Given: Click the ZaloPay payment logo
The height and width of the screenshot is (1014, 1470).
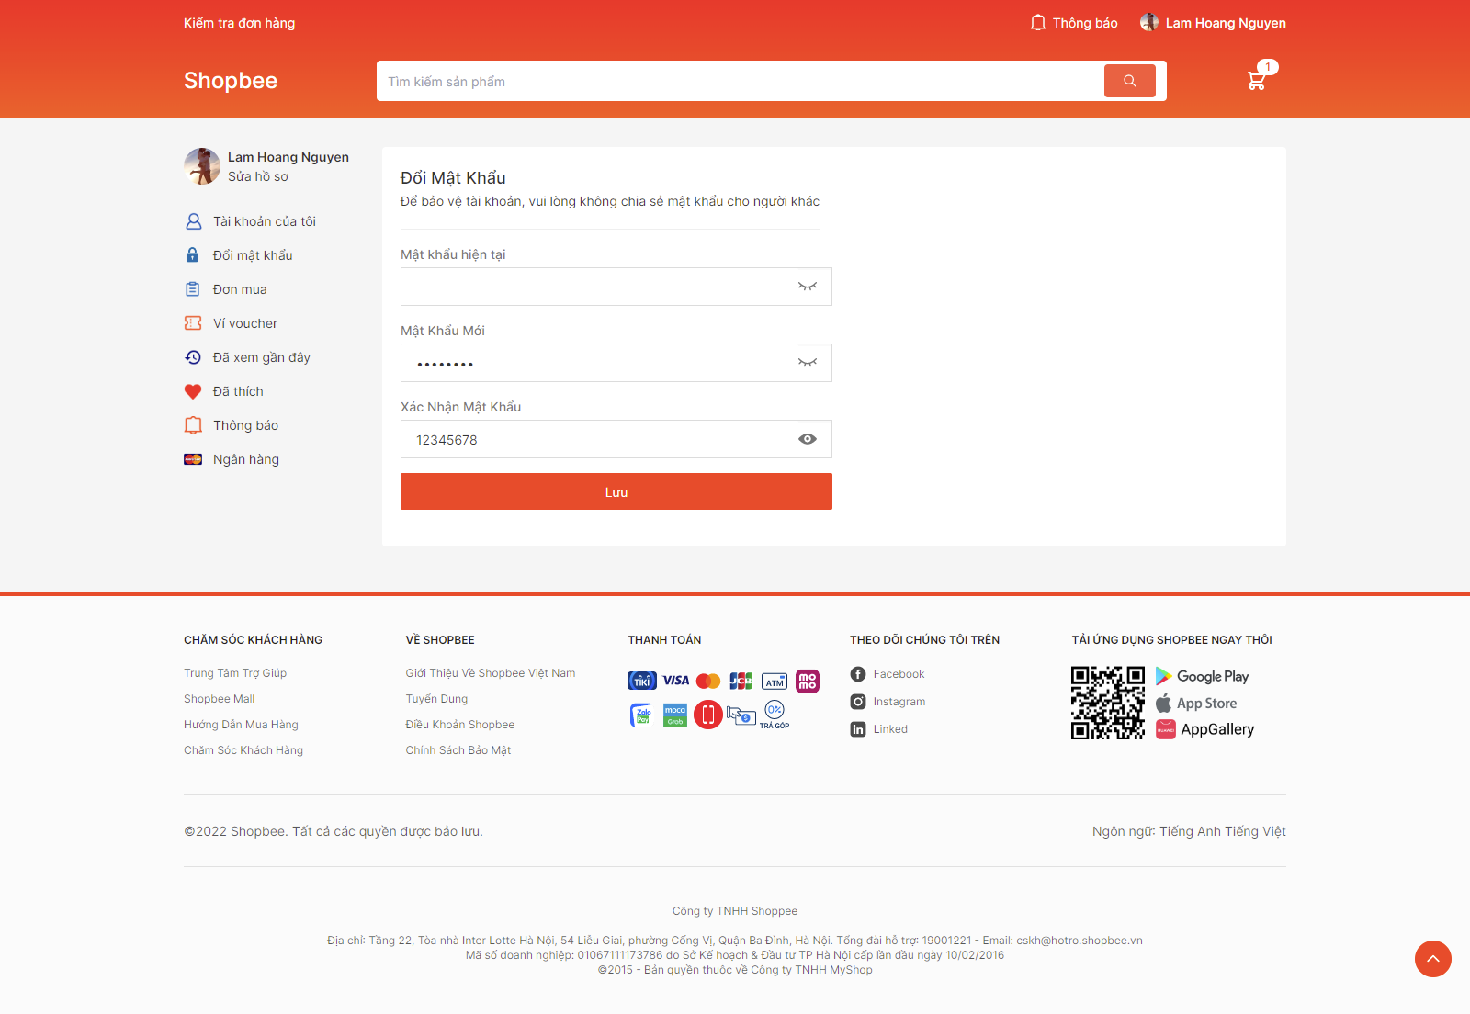Looking at the screenshot, I should (x=642, y=715).
